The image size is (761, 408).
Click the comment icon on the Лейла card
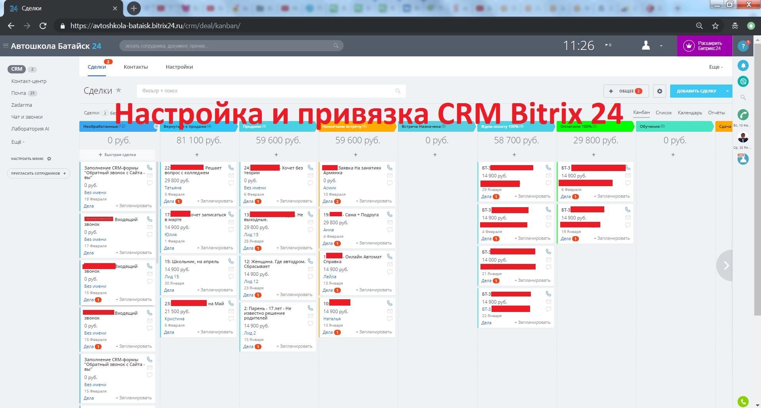click(390, 272)
